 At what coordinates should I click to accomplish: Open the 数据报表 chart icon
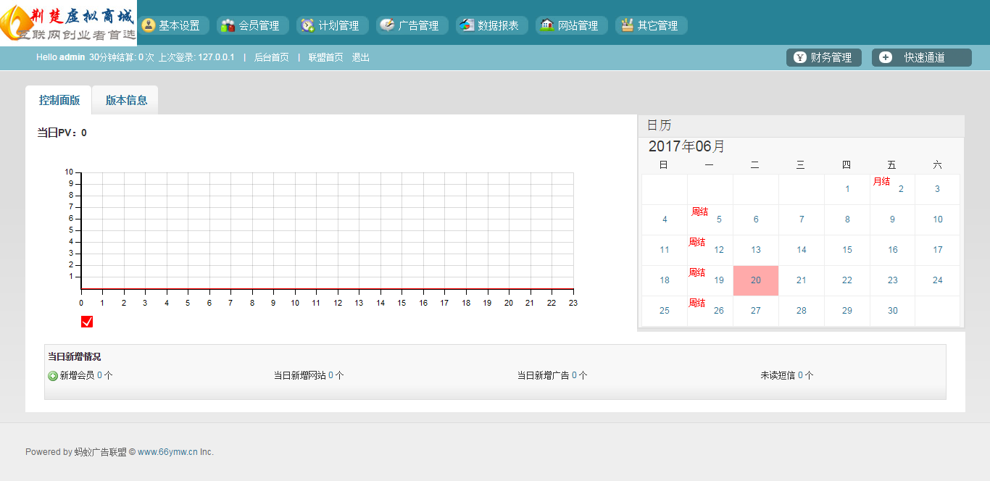coord(467,25)
